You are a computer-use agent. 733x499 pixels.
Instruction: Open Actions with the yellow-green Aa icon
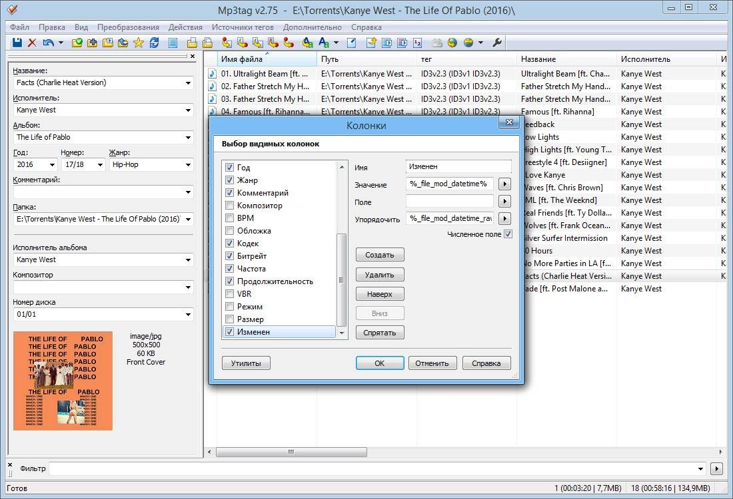coord(308,43)
